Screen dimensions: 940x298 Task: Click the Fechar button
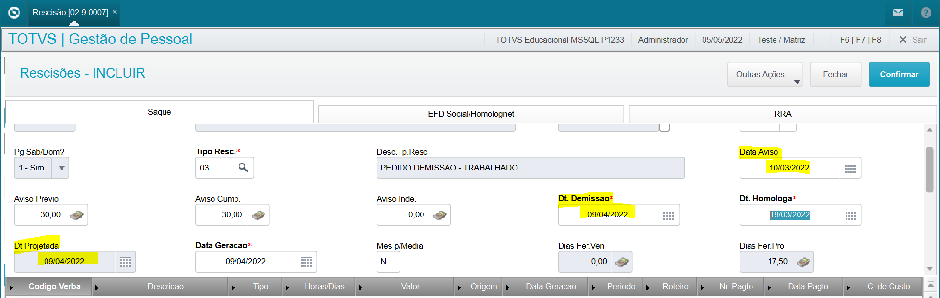(x=835, y=74)
